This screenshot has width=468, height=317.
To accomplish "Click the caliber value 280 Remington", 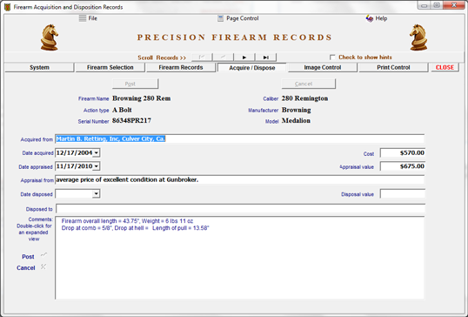I will (x=304, y=98).
